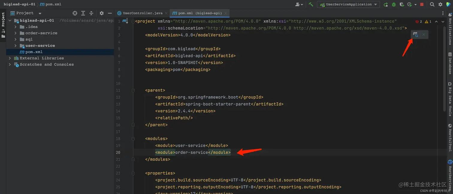Expand the order-service folder
The width and height of the screenshot is (453, 194).
pos(16,33)
